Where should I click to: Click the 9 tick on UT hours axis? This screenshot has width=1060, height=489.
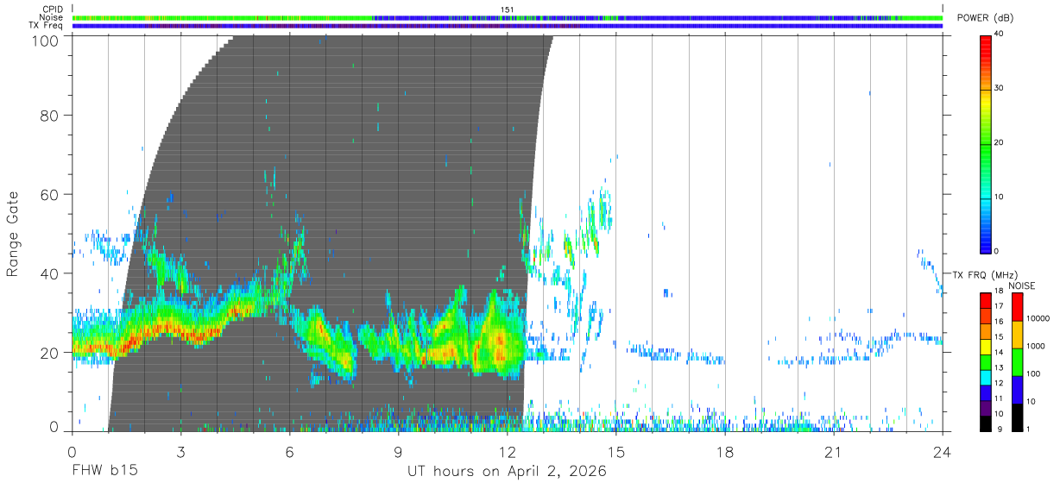(x=398, y=452)
